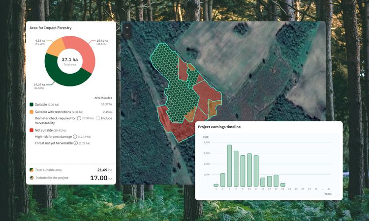
Task: Open info icon for Forest not yet harvestable
Action: point(76,143)
